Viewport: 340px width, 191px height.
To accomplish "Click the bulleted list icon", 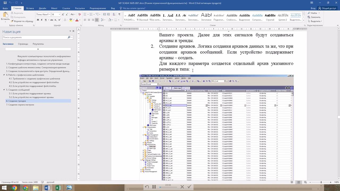I will [86, 14].
